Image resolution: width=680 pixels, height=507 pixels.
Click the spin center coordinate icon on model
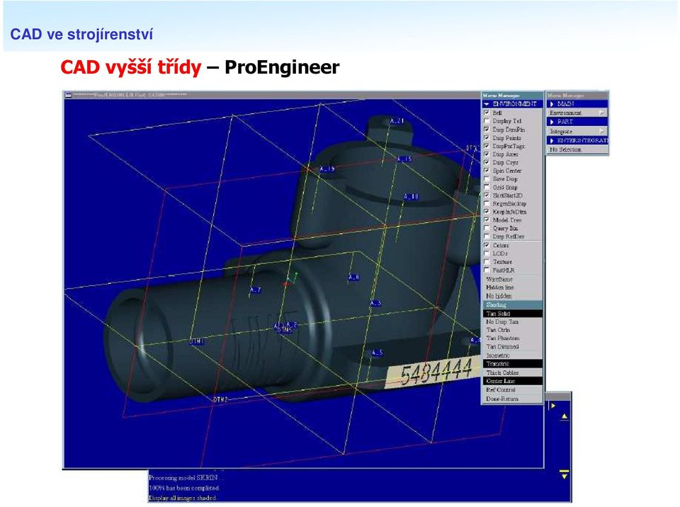pos(290,279)
